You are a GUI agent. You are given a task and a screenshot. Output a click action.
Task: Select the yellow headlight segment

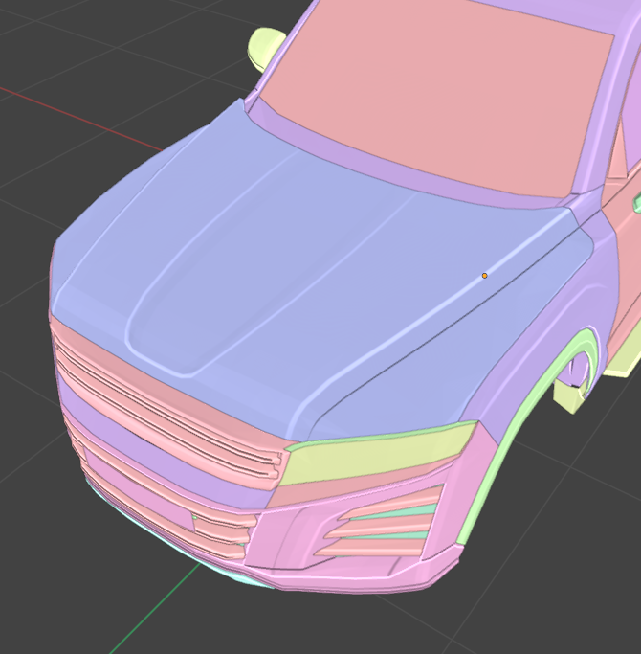377,455
